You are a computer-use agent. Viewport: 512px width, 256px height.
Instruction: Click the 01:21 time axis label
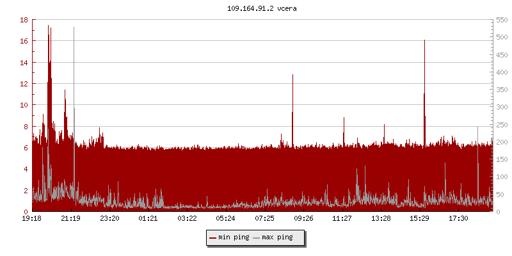point(148,219)
